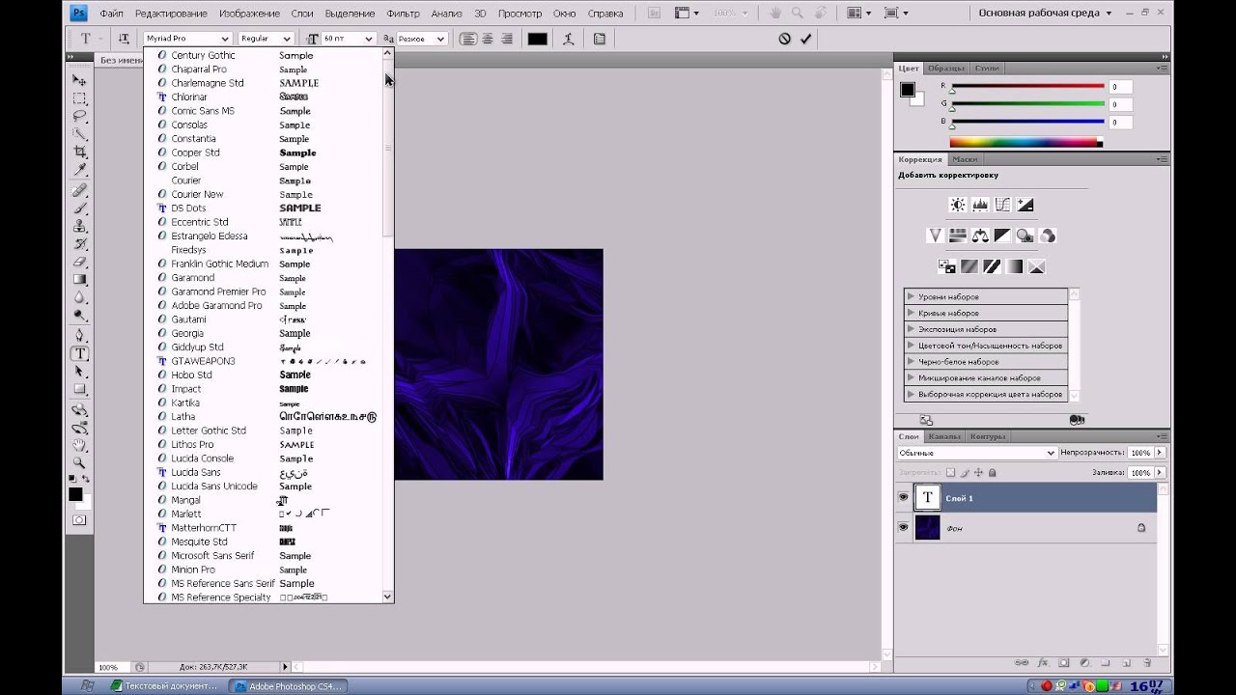Click the Фон layer thumbnail

click(927, 528)
